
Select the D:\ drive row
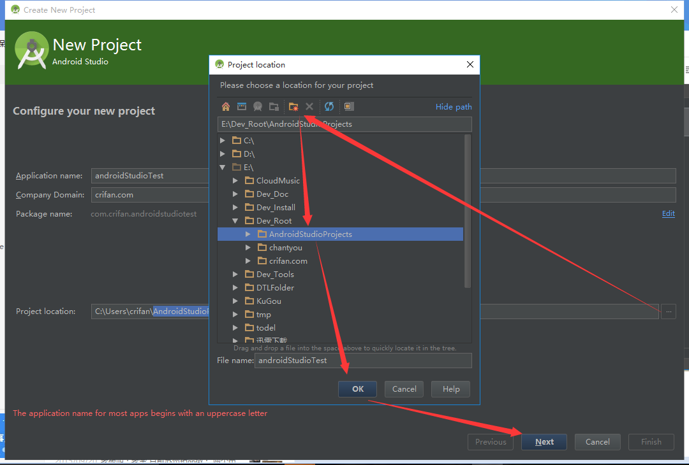[x=341, y=154]
